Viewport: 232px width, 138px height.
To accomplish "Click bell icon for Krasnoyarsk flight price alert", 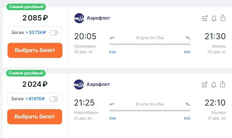I will (x=214, y=18).
